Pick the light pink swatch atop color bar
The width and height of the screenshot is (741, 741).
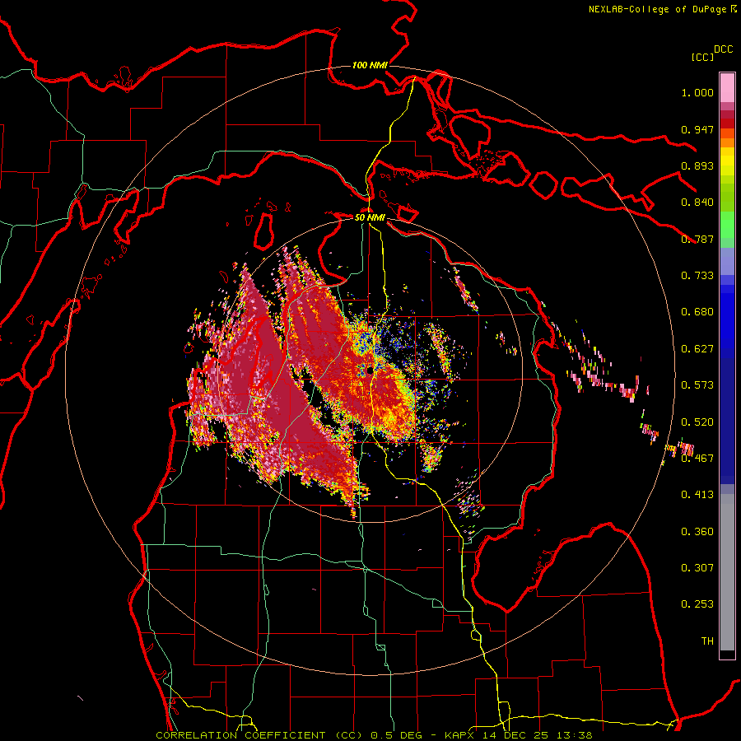coord(727,88)
